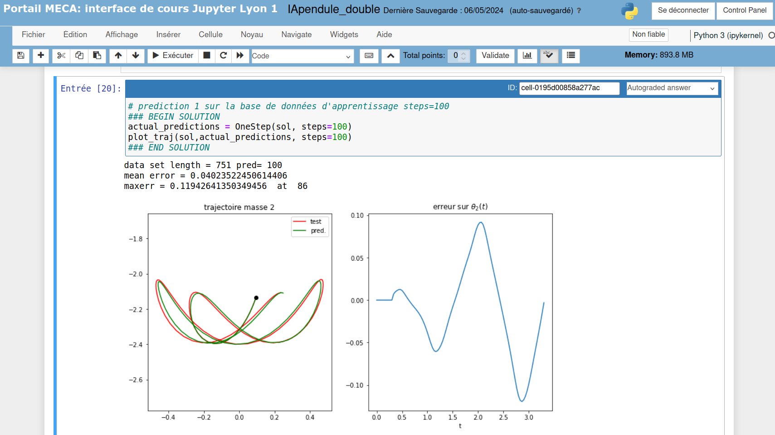Interrupt the kernel with the stop icon

pos(207,55)
